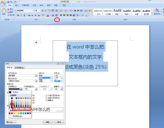Viewport: 164px width, 128px height.
Task: Open the Font dialog launcher in ribbon
Action: click(57, 20)
